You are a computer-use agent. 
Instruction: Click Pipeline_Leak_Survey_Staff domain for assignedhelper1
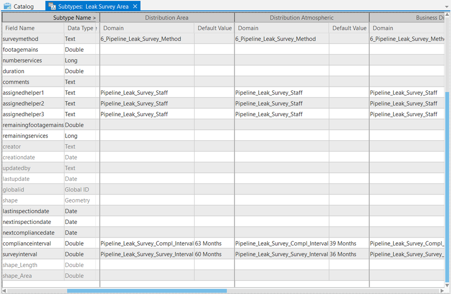tap(135, 92)
